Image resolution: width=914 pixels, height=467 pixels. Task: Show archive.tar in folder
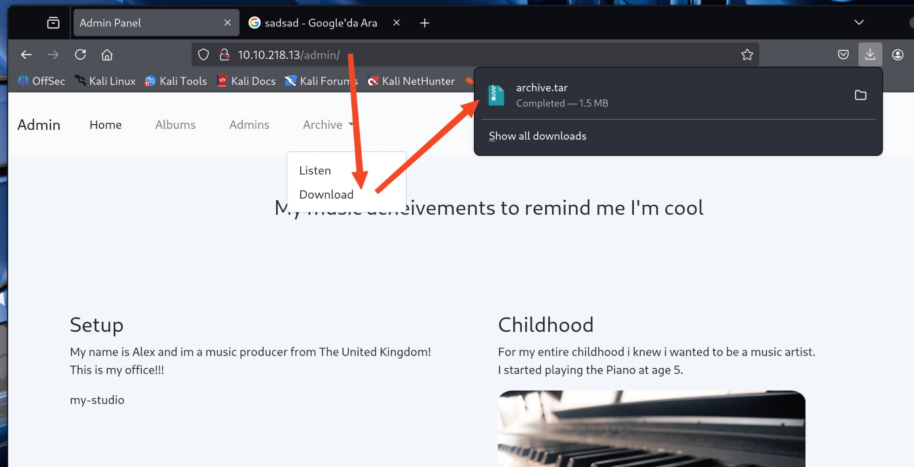point(860,95)
